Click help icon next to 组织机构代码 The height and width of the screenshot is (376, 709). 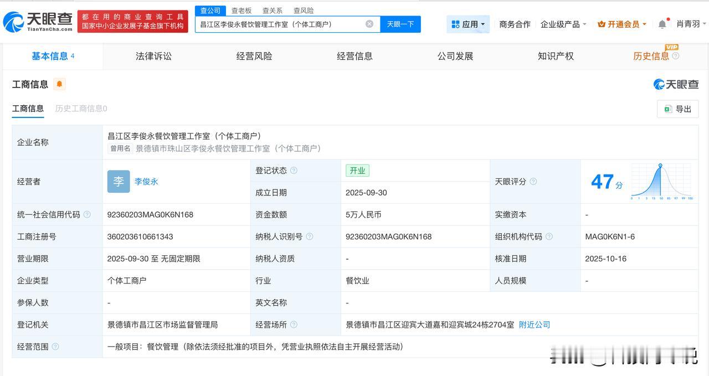click(x=549, y=236)
